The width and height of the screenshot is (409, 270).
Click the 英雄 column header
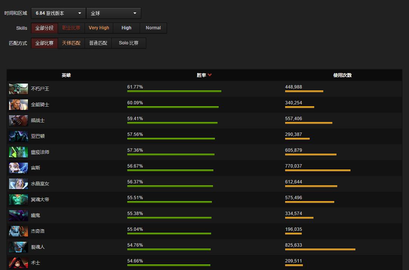pos(66,75)
